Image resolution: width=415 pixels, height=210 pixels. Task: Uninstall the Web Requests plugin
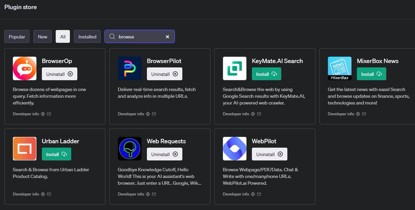[164, 154]
